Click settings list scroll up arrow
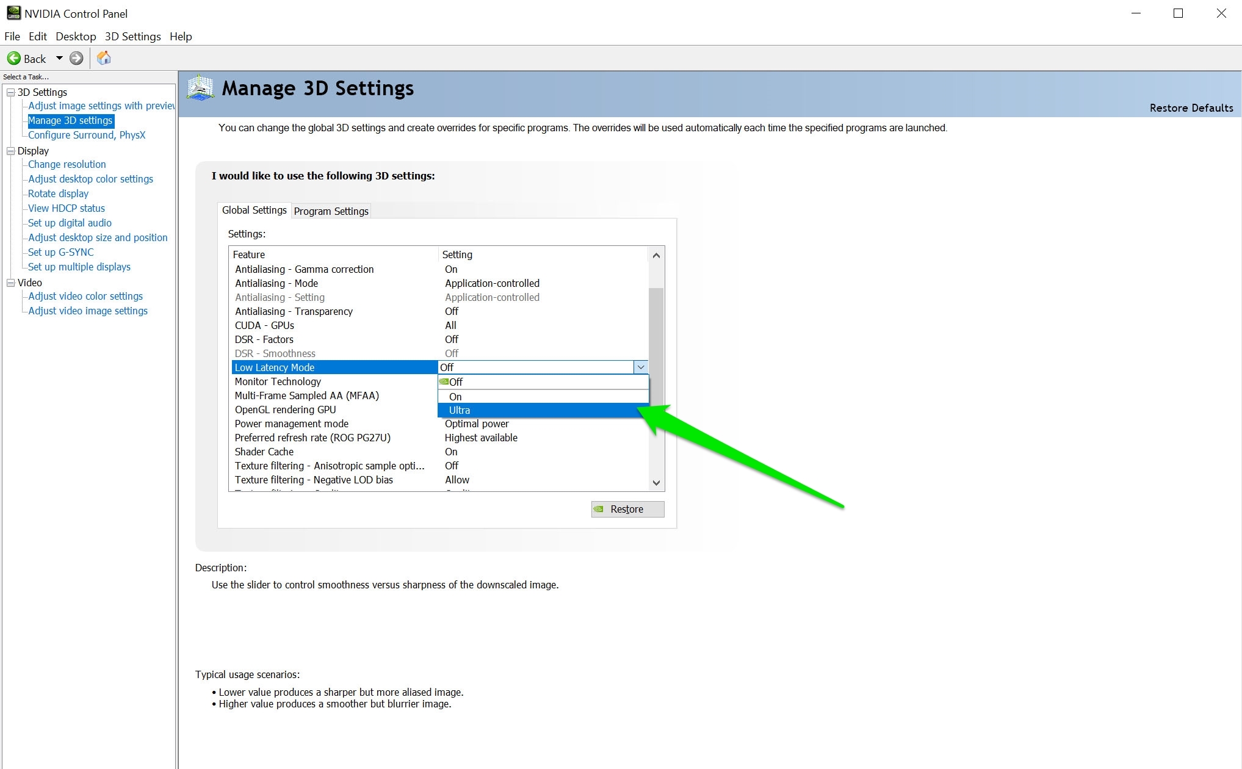Viewport: 1242px width, 769px height. click(x=656, y=255)
